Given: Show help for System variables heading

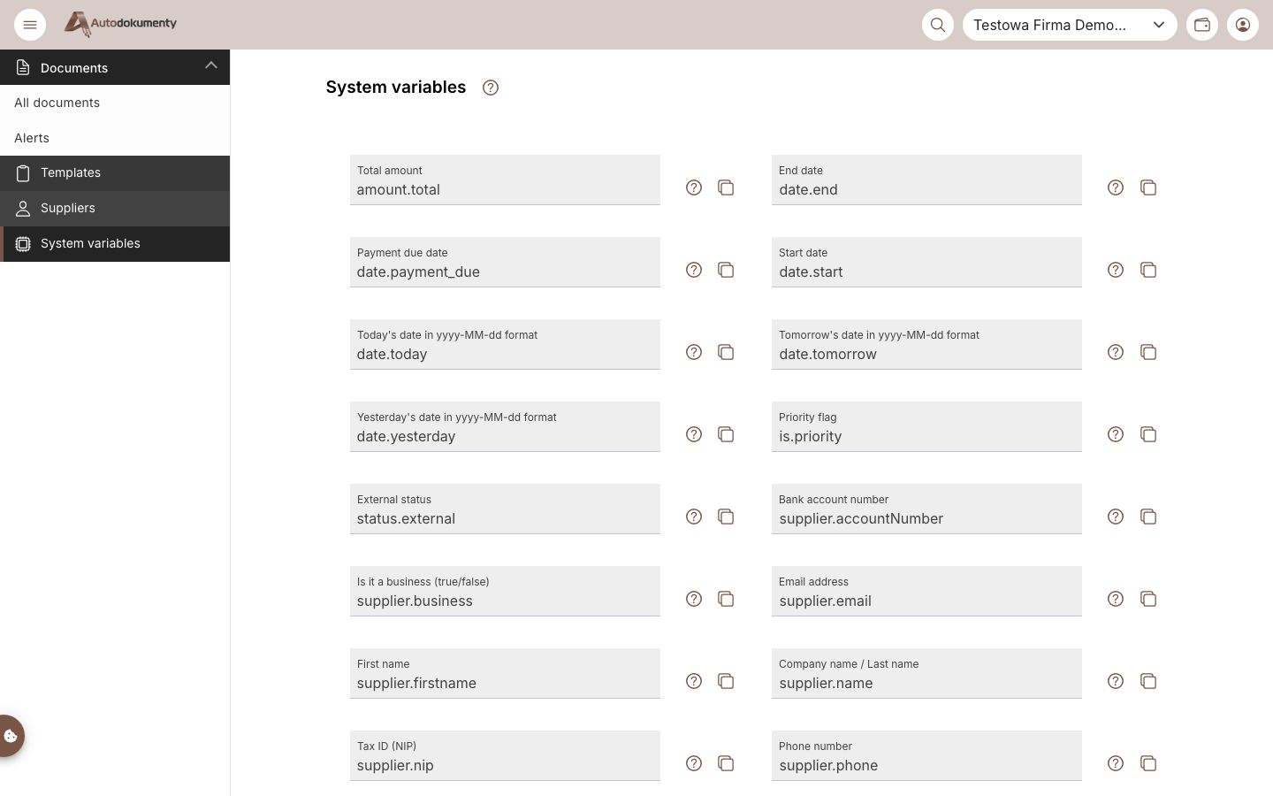Looking at the screenshot, I should pyautogui.click(x=491, y=88).
